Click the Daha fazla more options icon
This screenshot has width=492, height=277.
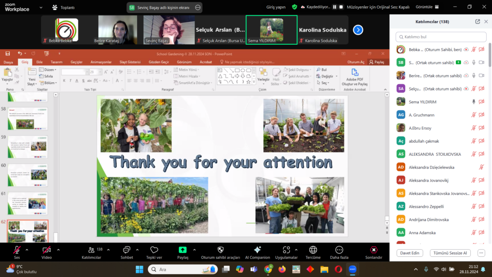tap(339, 250)
